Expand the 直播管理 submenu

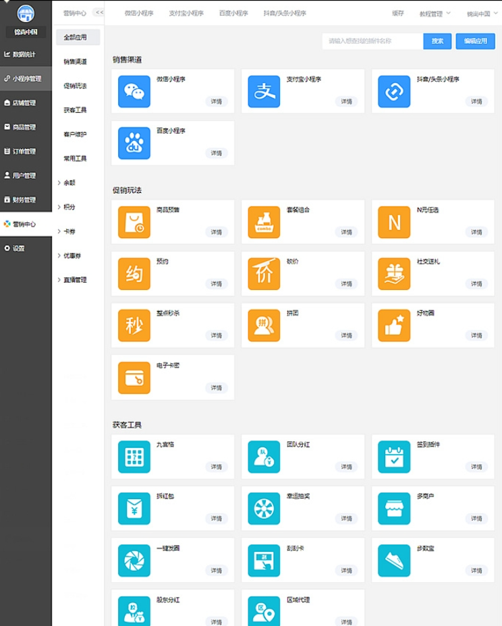[x=72, y=280]
